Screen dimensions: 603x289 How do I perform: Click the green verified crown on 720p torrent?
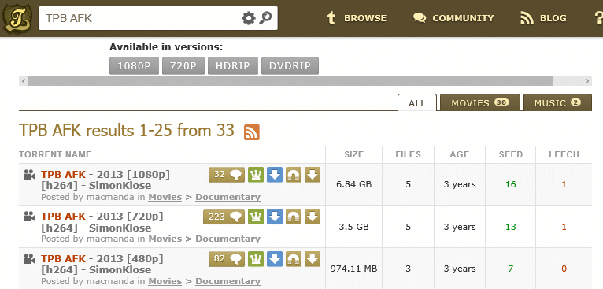point(256,217)
